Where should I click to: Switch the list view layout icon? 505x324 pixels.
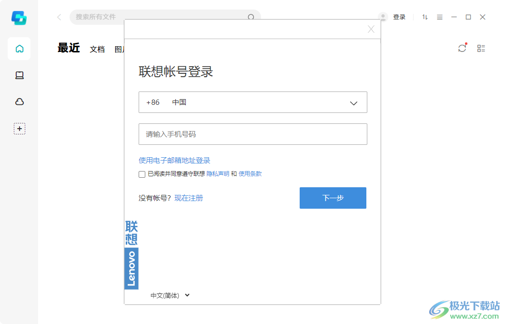point(481,48)
